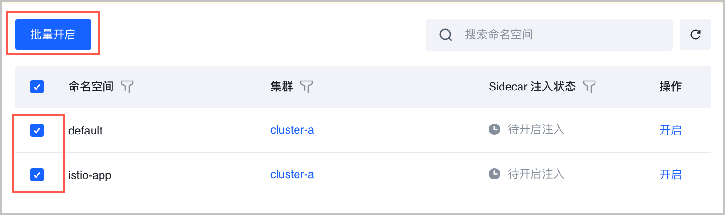725x215 pixels.
Task: Click the clock status icon for istio-app
Action: coord(494,174)
